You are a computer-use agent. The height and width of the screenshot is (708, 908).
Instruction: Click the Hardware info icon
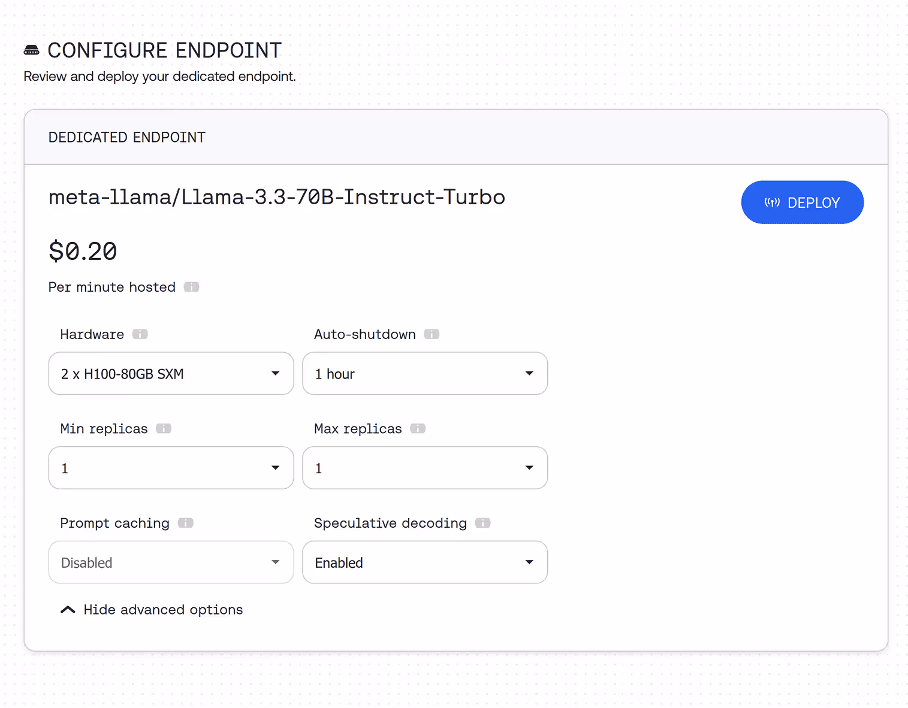coord(140,334)
